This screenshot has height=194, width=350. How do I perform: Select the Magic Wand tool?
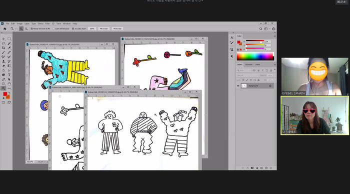[9, 43]
